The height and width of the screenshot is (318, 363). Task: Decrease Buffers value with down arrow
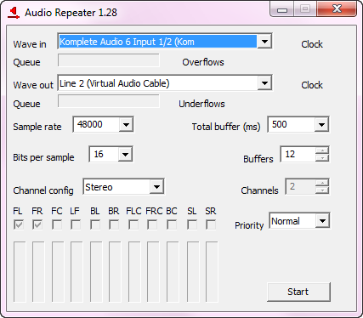[x=322, y=158]
